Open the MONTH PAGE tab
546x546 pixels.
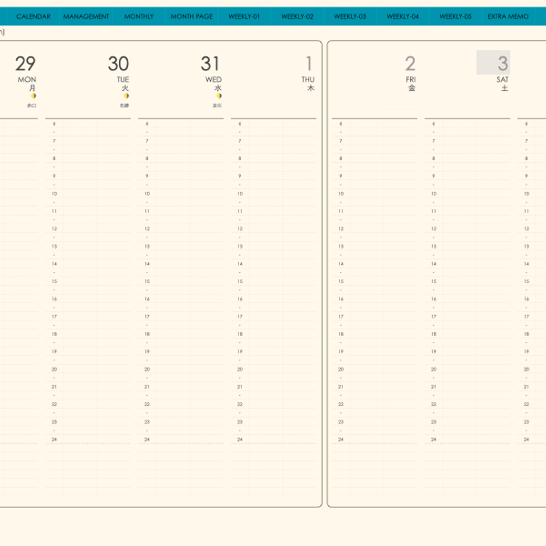click(192, 17)
